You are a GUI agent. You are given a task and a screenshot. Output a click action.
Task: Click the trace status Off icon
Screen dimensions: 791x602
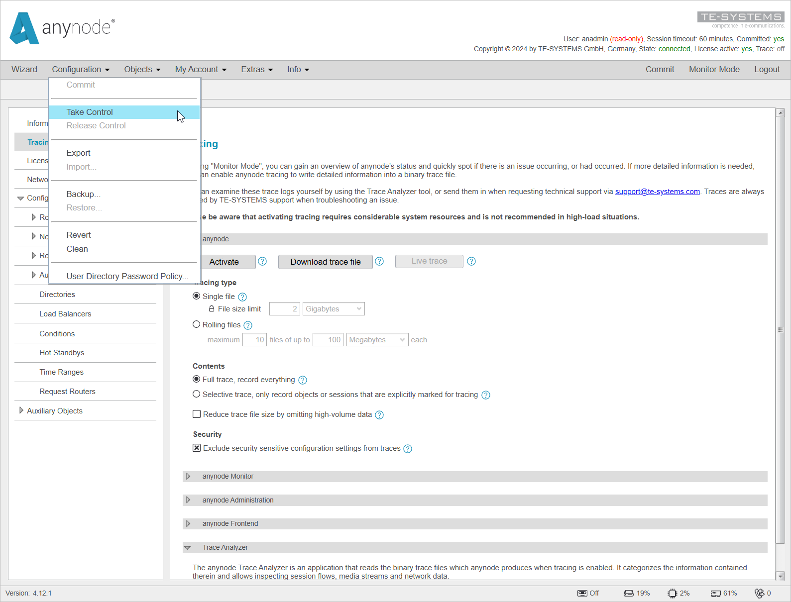(582, 593)
